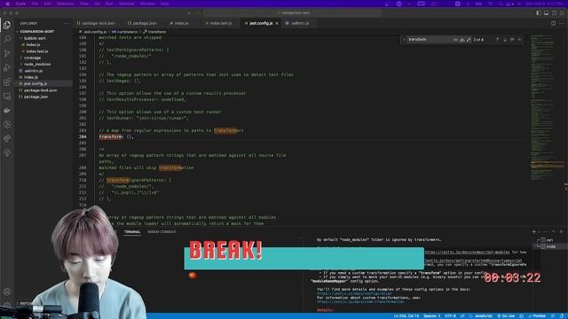
Task: Open package.json in the Explorer tree
Action: pyautogui.click(x=35, y=97)
